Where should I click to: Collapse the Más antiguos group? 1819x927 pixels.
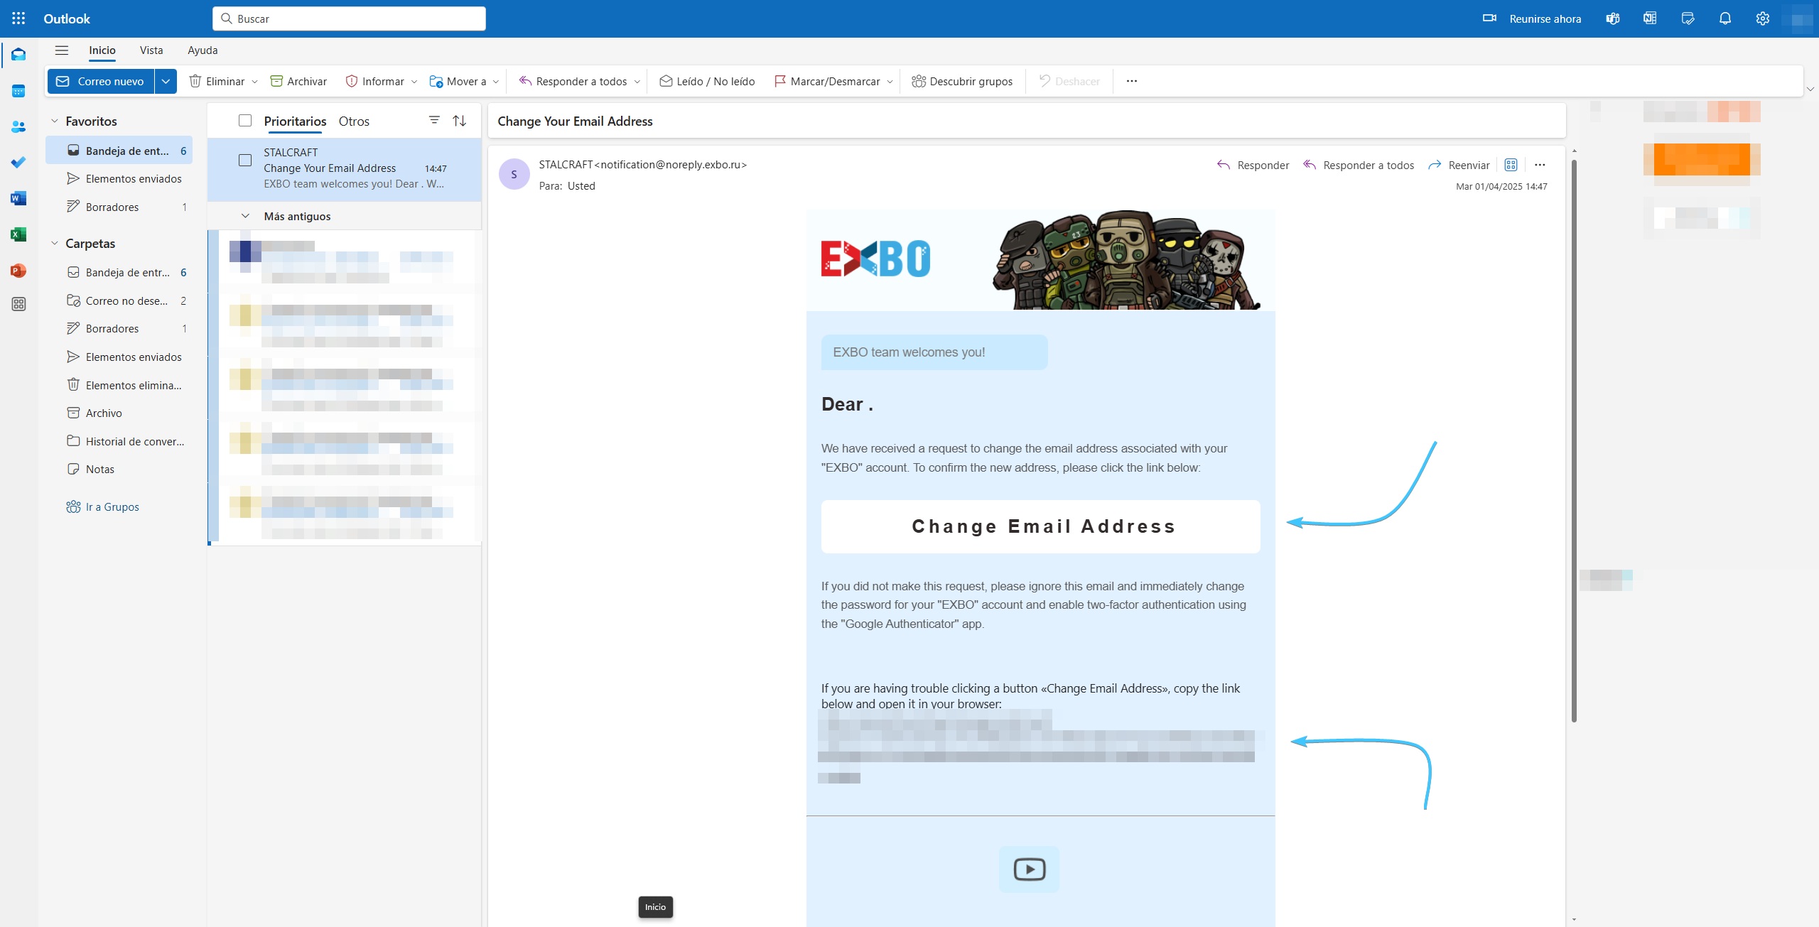245,216
